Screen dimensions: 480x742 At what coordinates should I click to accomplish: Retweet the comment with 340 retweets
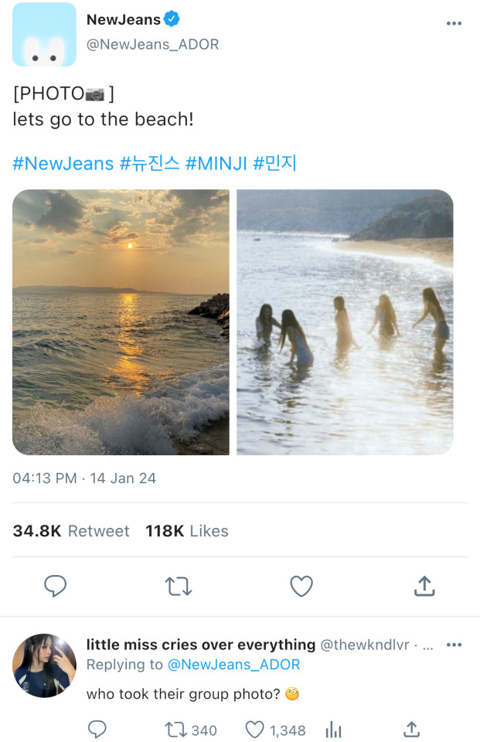coord(177,730)
